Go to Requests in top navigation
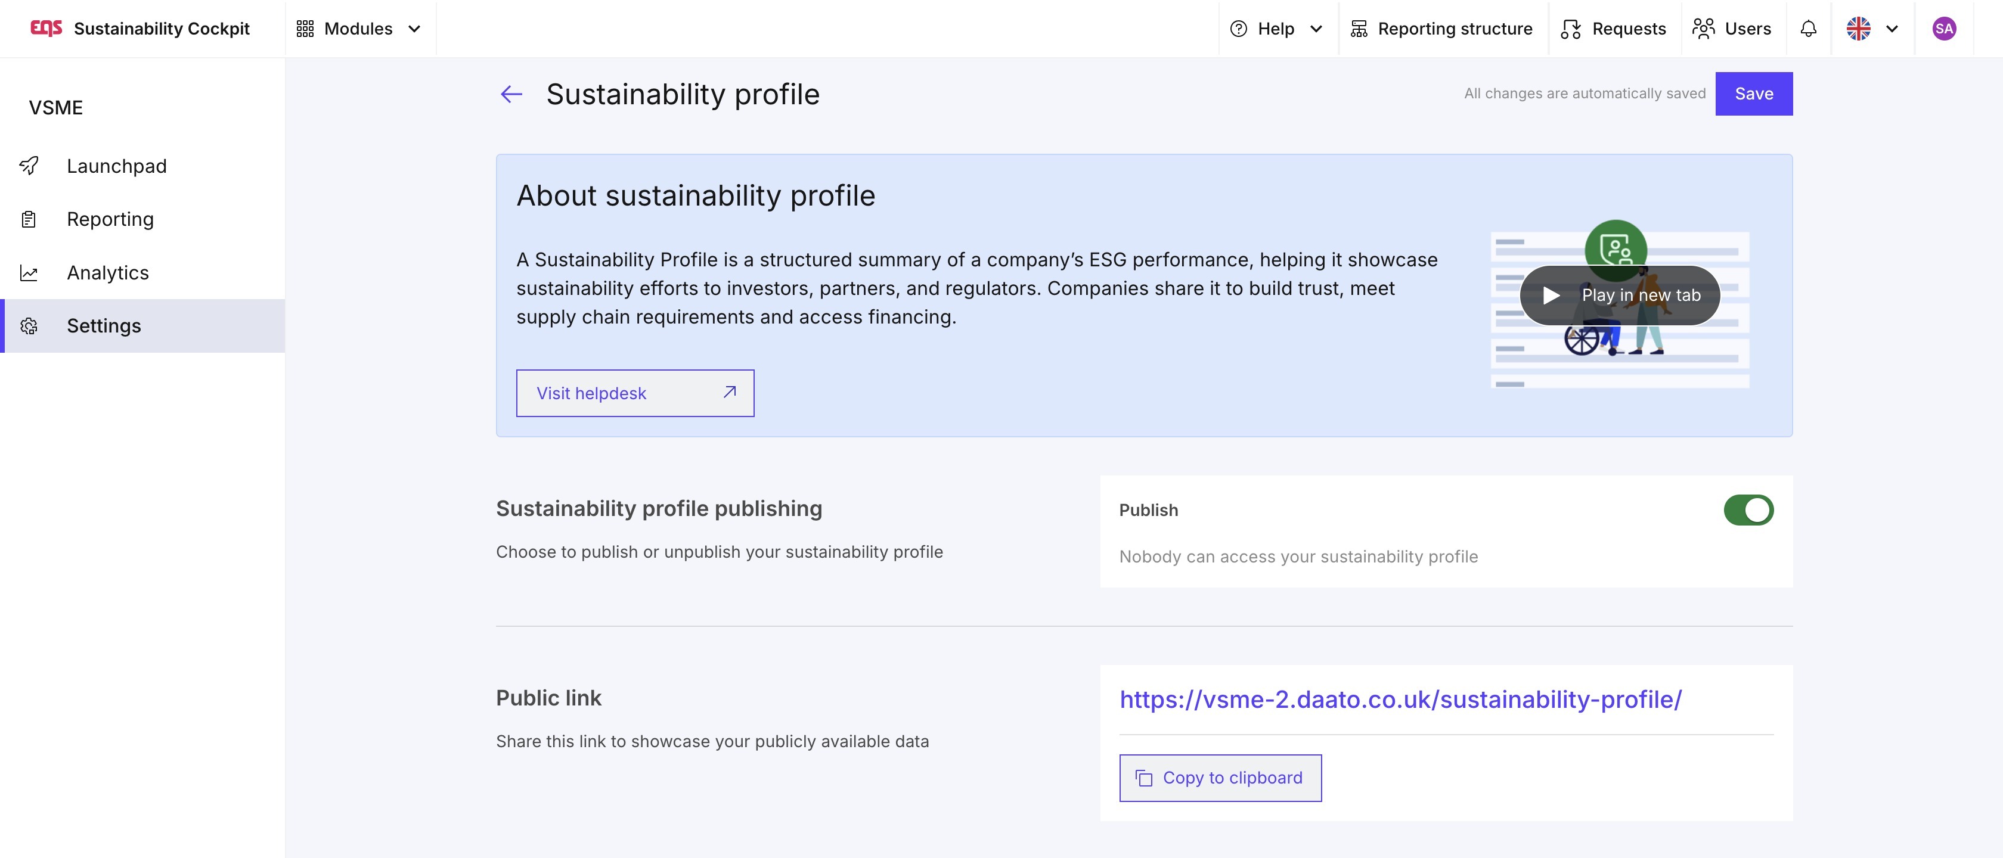Screen dimensions: 2003x858 (x=1614, y=29)
